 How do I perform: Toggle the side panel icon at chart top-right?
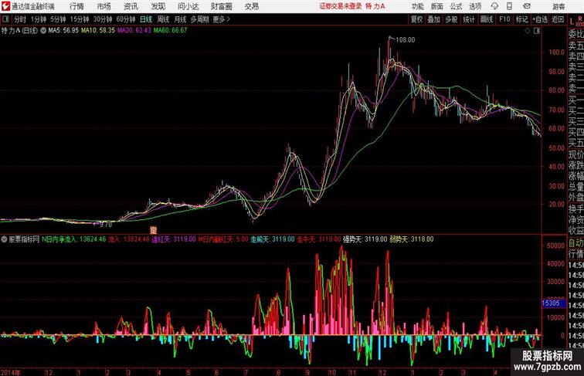[x=537, y=31]
